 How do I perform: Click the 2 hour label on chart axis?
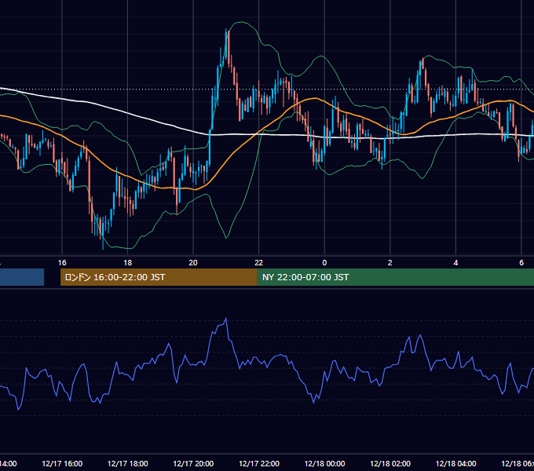(390, 263)
